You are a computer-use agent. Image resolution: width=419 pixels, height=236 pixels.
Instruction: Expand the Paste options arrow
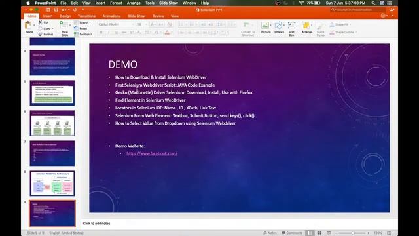(34, 25)
